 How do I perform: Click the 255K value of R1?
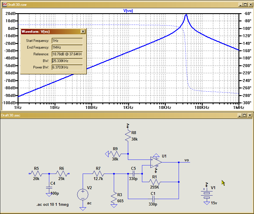click(155, 187)
